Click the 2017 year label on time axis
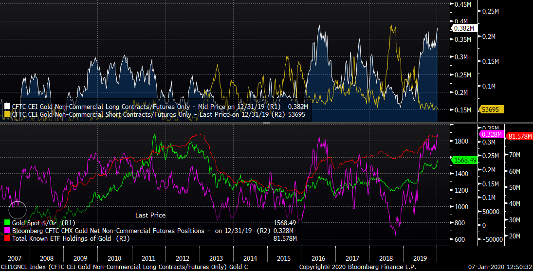Screen dimensions: 533x271 tap(352, 258)
